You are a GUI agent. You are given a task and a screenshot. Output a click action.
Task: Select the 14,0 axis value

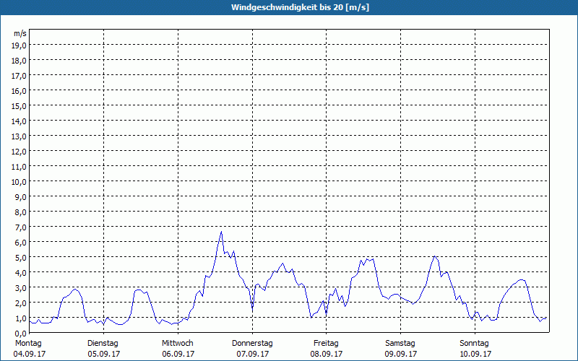[x=20, y=121]
